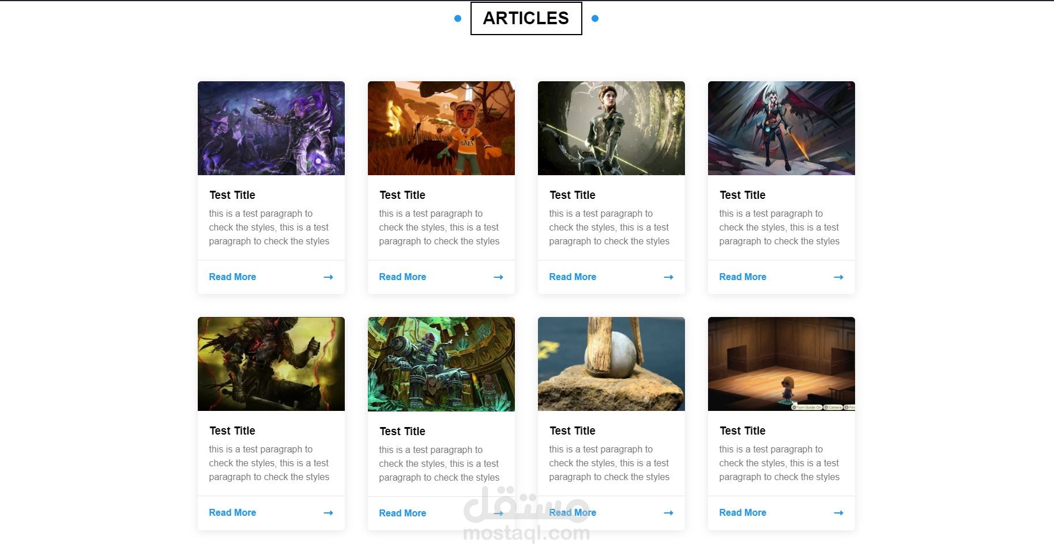Viewport: 1054px width, 555px height.
Task: Select Read More under green mech temple article
Action: tap(402, 513)
